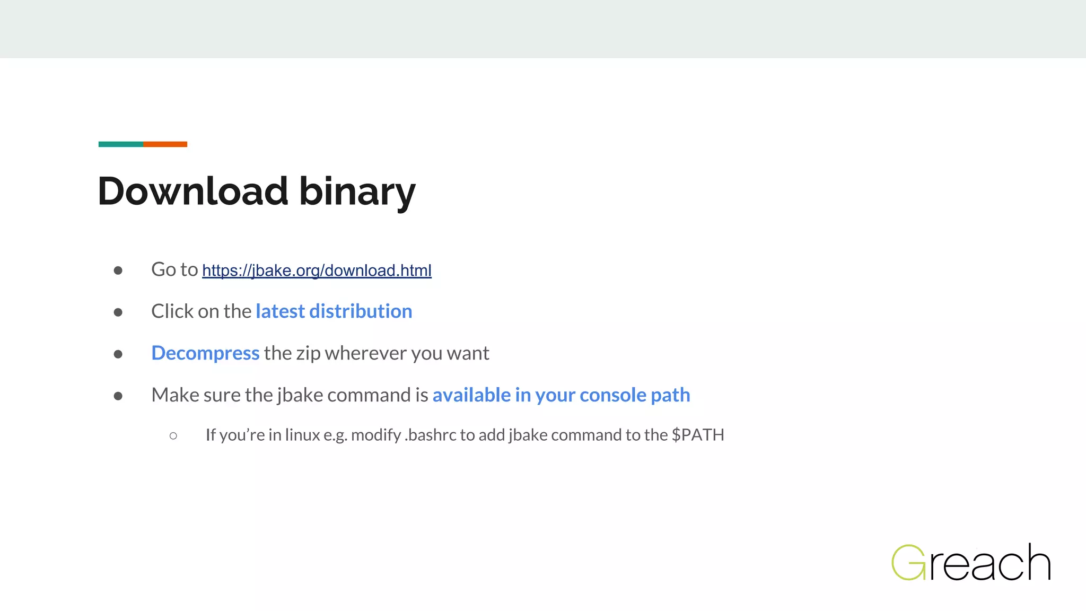Select 'available in your console path' text
This screenshot has height=611, width=1086.
point(561,395)
